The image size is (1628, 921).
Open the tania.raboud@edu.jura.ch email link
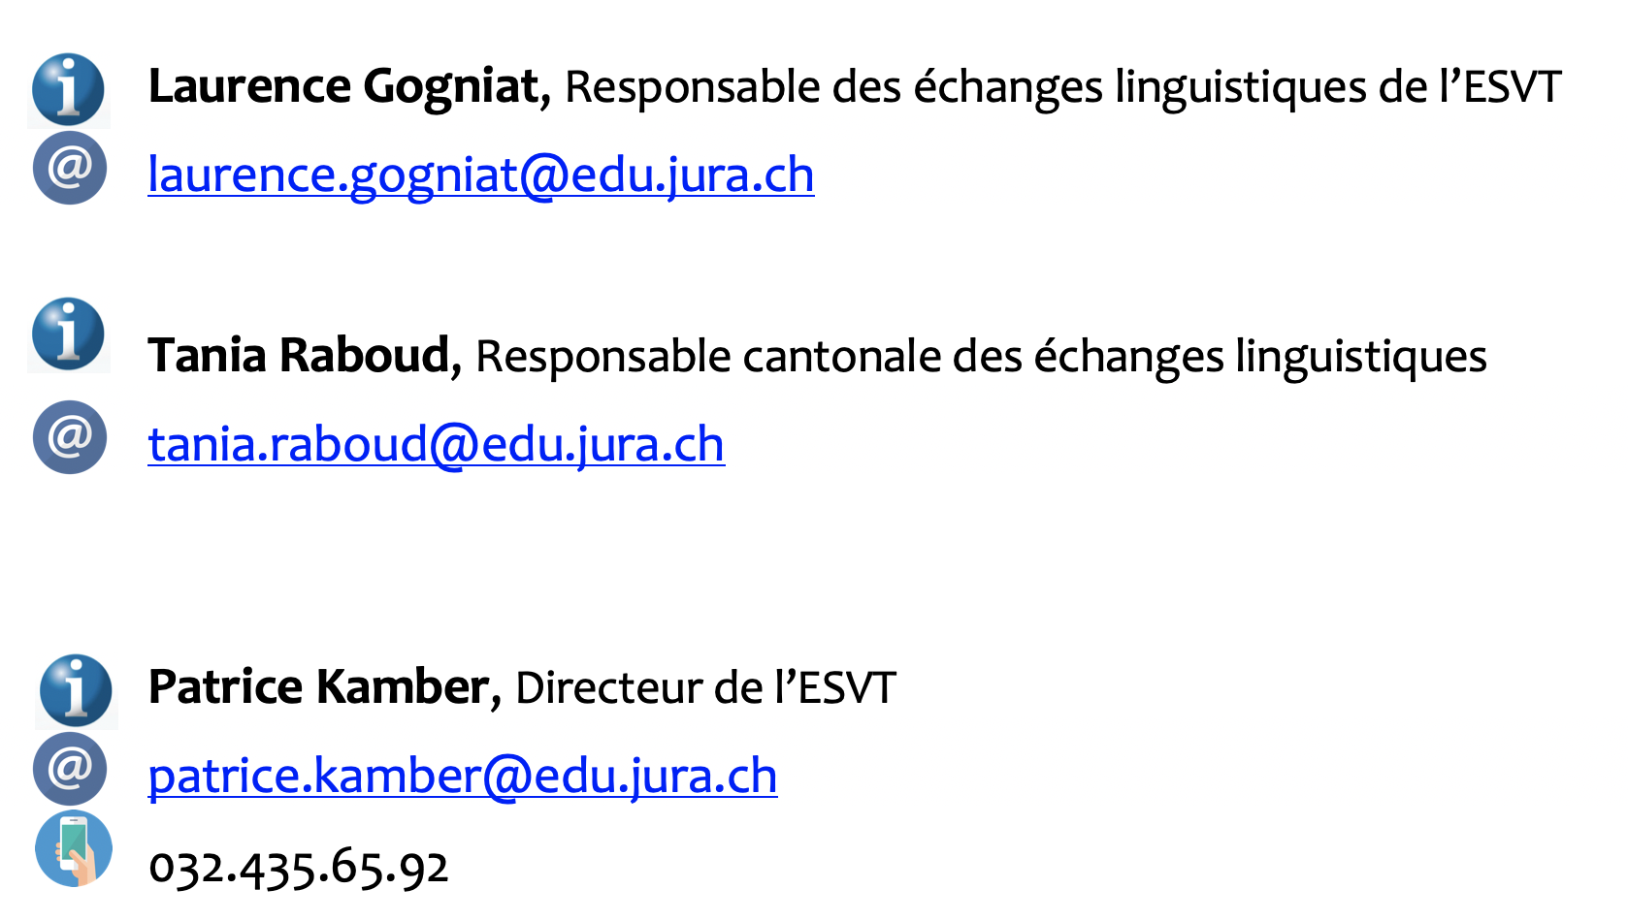pyautogui.click(x=436, y=445)
